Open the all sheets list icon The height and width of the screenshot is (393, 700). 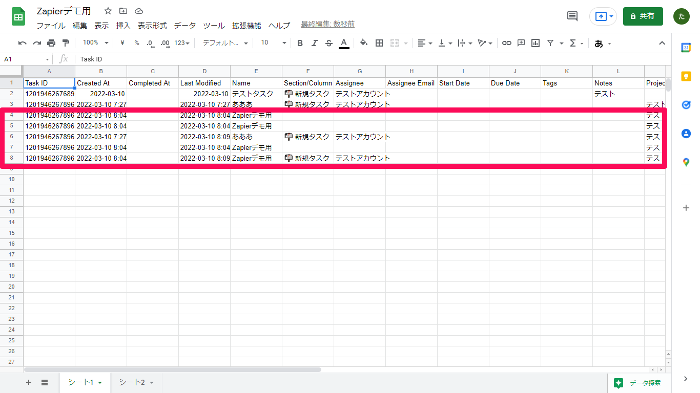(x=45, y=382)
